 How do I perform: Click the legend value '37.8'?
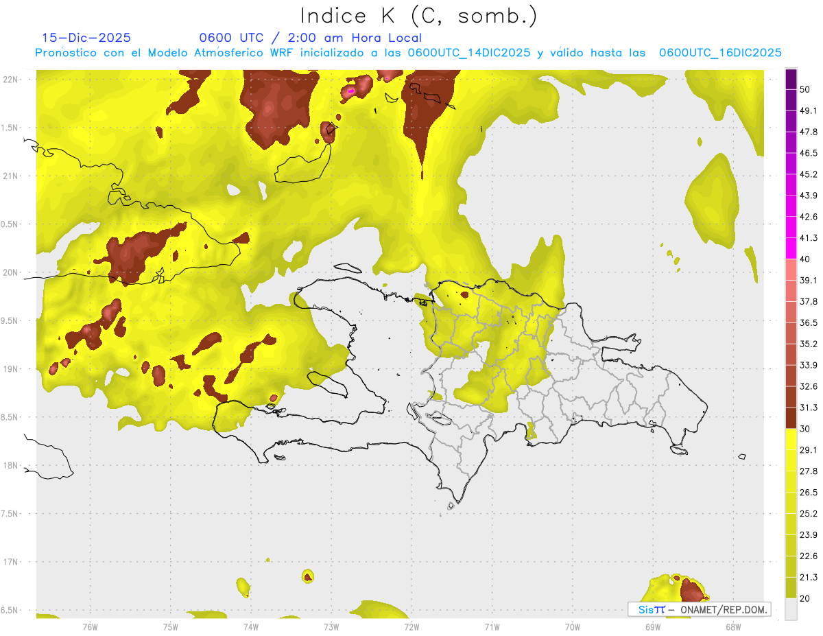[809, 301]
